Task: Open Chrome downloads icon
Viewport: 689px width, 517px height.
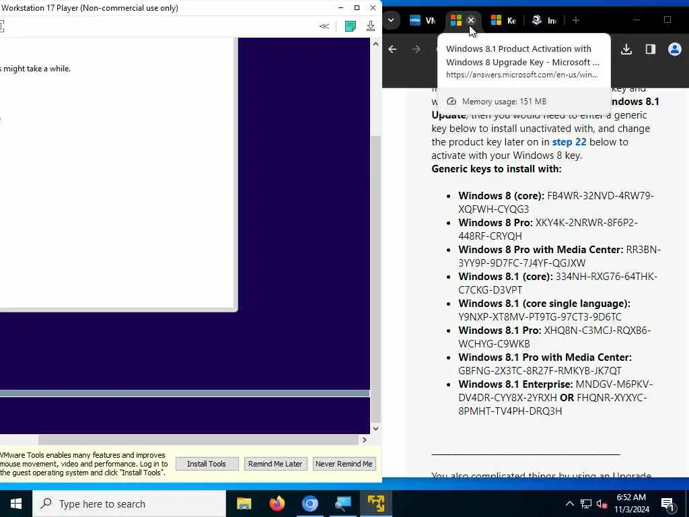Action: [x=626, y=49]
